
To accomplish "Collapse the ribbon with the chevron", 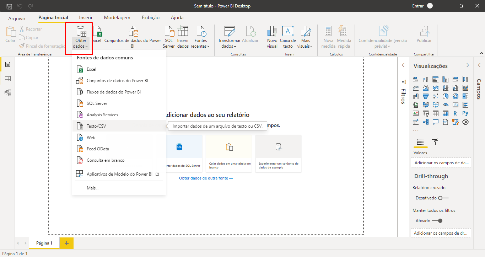I will (x=481, y=53).
